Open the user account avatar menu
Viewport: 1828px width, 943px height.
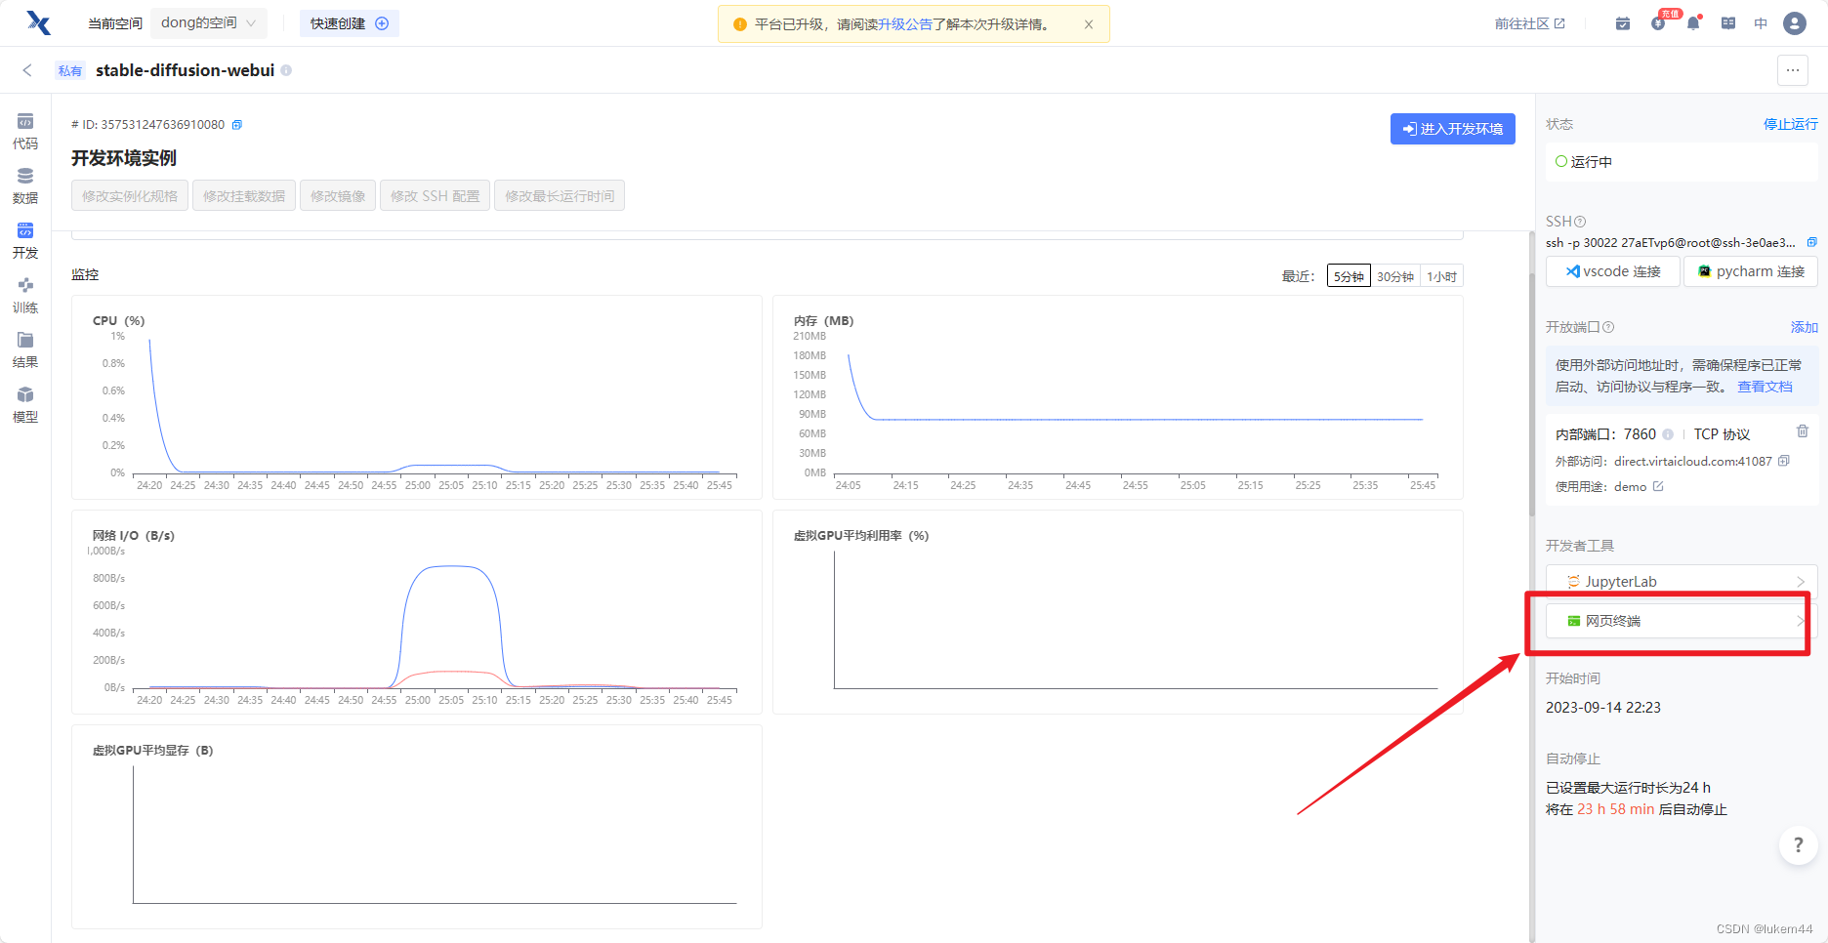(1795, 23)
